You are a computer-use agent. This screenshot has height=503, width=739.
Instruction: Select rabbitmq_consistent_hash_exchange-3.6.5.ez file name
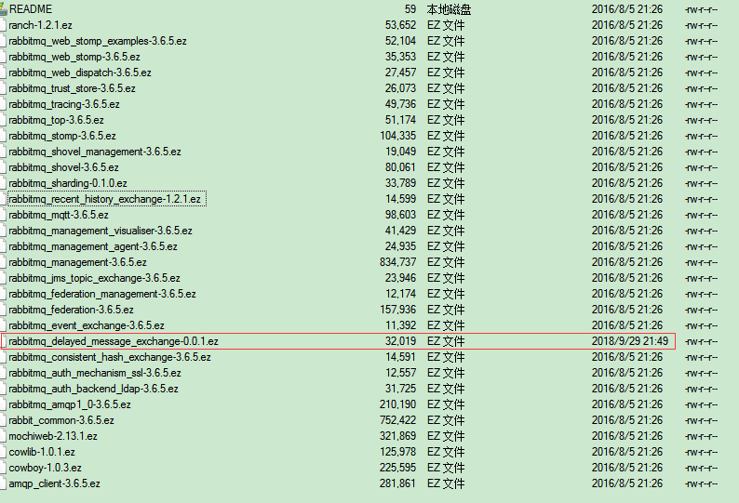[x=110, y=357]
